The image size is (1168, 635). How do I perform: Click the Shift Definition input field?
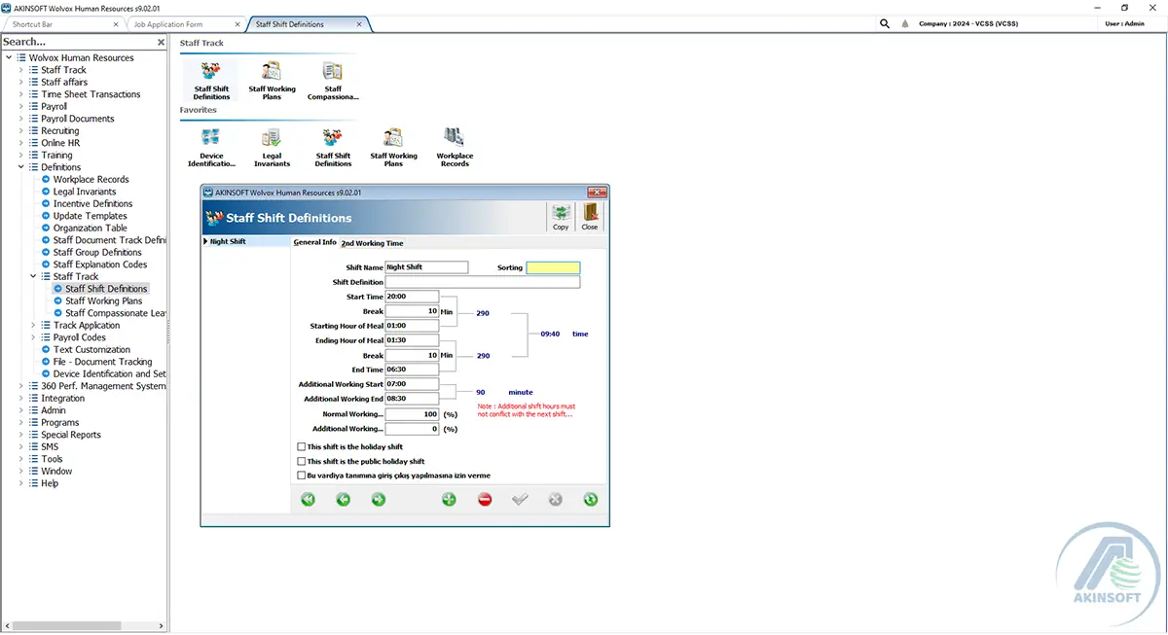click(483, 282)
